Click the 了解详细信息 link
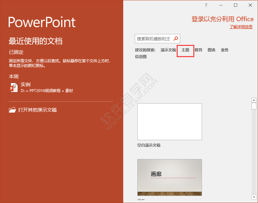The width and height of the screenshot is (258, 203). click(241, 27)
